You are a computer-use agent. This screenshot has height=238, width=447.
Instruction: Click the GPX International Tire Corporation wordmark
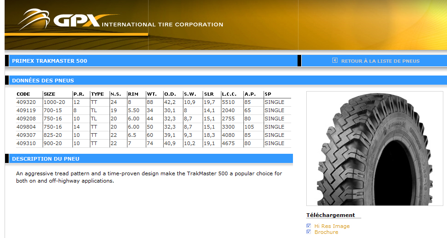(x=138, y=21)
